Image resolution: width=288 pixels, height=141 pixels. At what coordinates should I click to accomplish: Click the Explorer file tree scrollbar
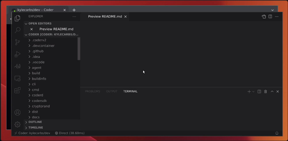point(79,49)
